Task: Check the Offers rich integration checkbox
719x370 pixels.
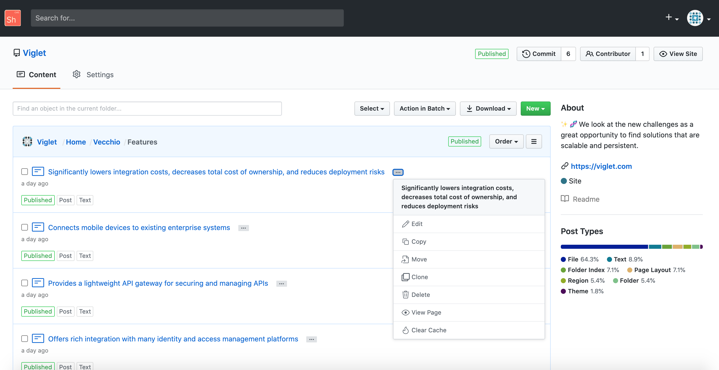Action: pyautogui.click(x=25, y=339)
